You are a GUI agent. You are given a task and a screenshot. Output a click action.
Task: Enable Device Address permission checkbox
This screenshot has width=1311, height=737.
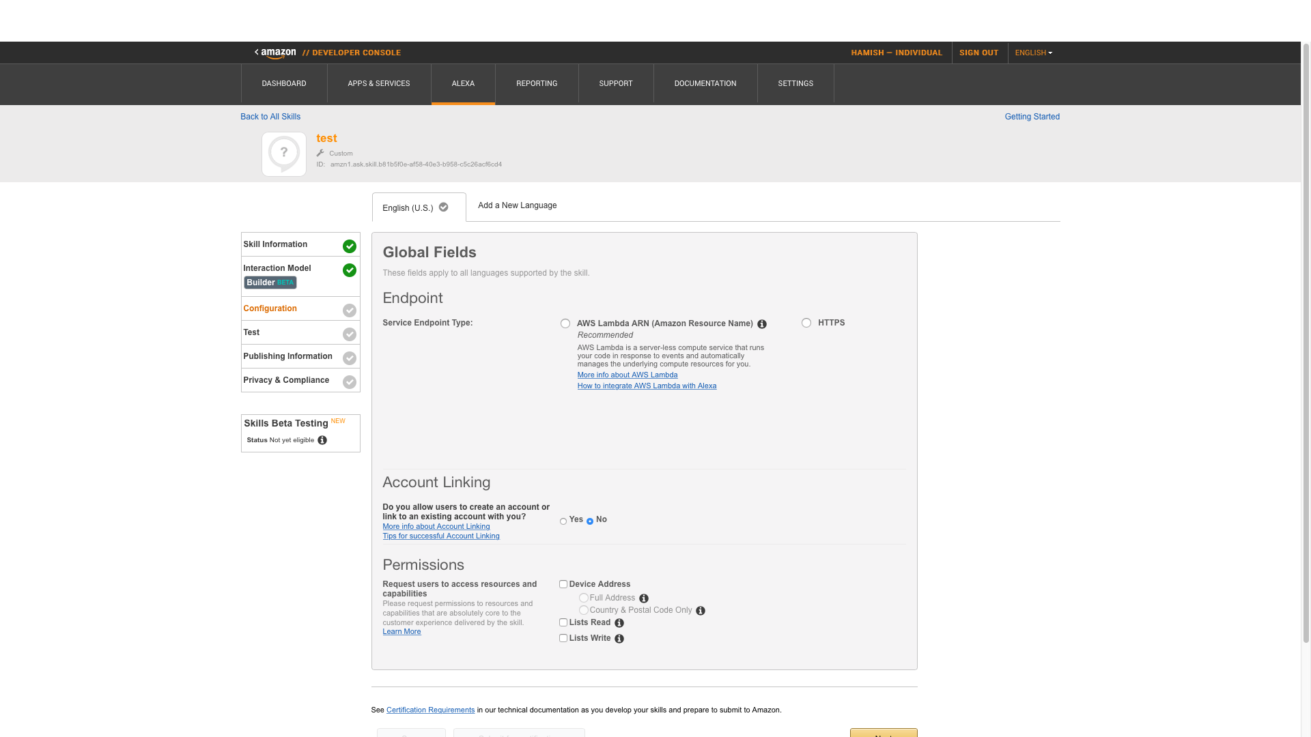click(563, 584)
